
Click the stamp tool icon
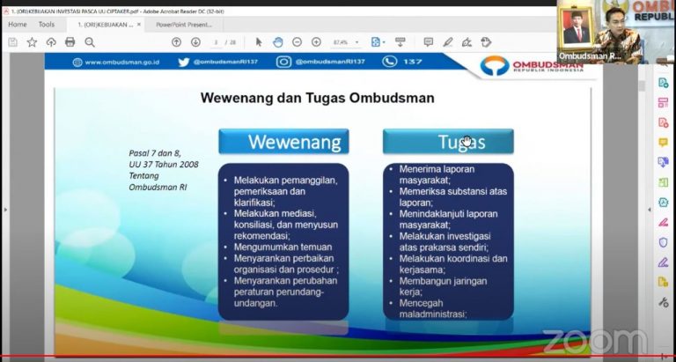tap(486, 42)
